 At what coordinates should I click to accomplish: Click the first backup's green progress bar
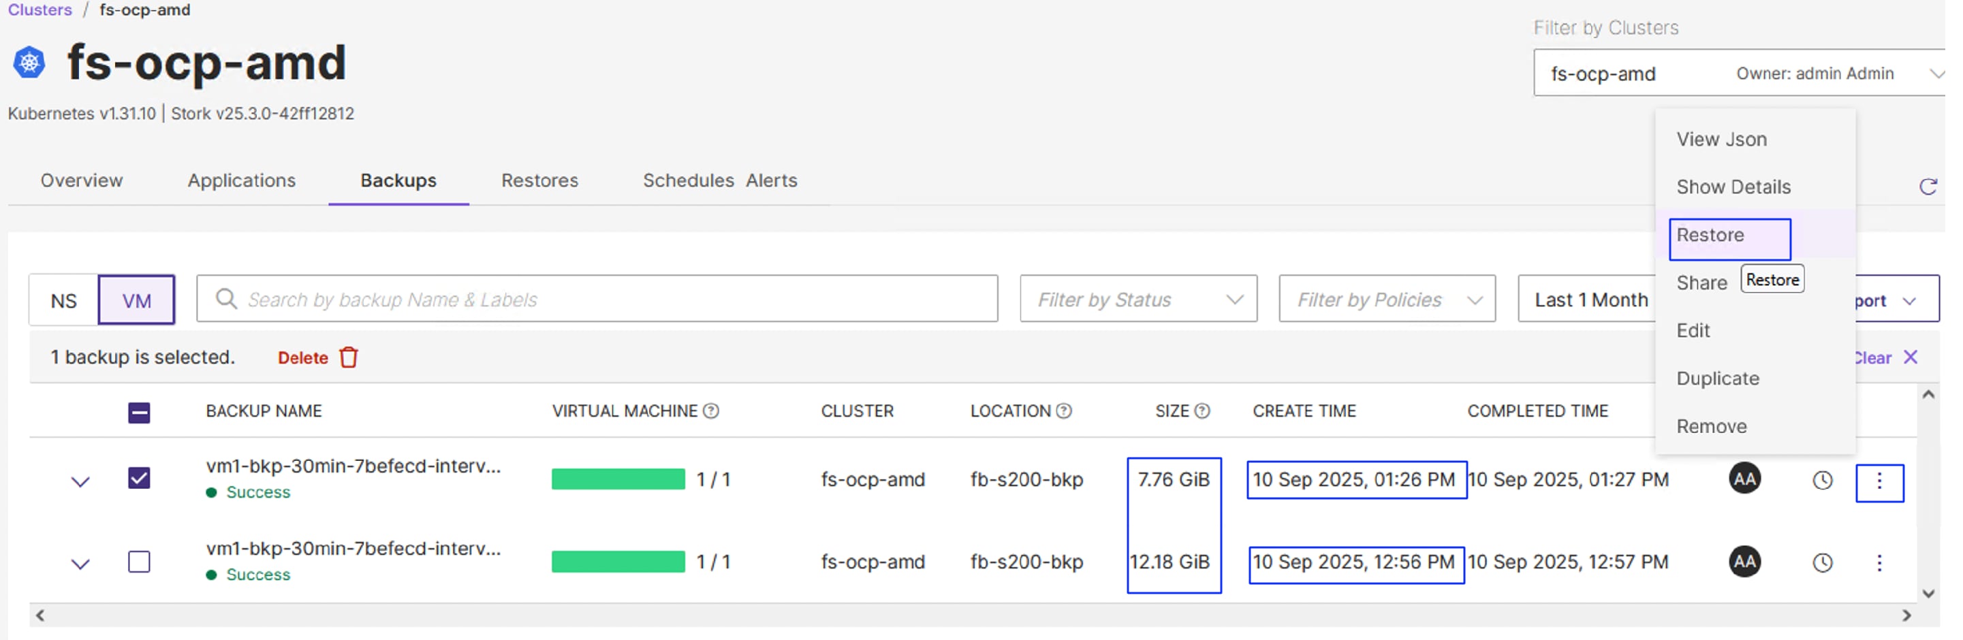pyautogui.click(x=618, y=479)
